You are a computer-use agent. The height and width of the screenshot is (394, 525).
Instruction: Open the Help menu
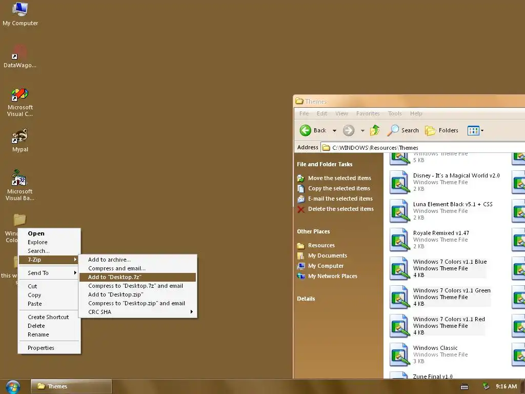click(x=416, y=113)
